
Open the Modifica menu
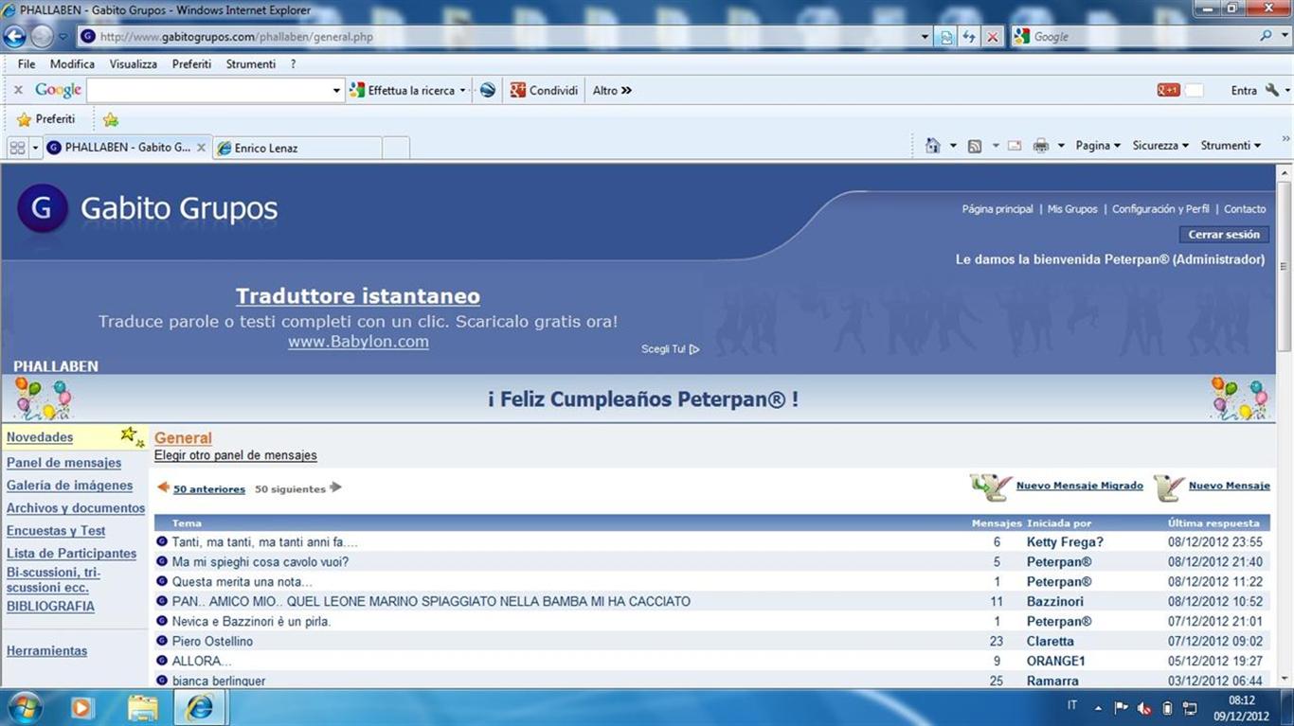72,64
